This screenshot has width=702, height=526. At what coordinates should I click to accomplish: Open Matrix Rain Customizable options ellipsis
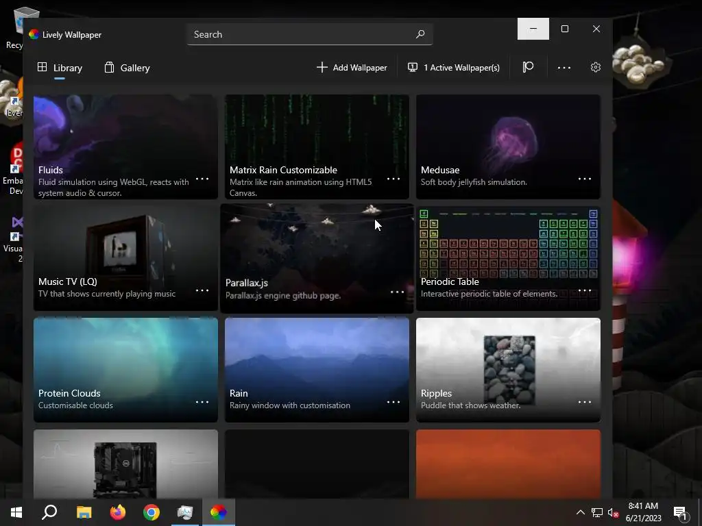tap(393, 179)
